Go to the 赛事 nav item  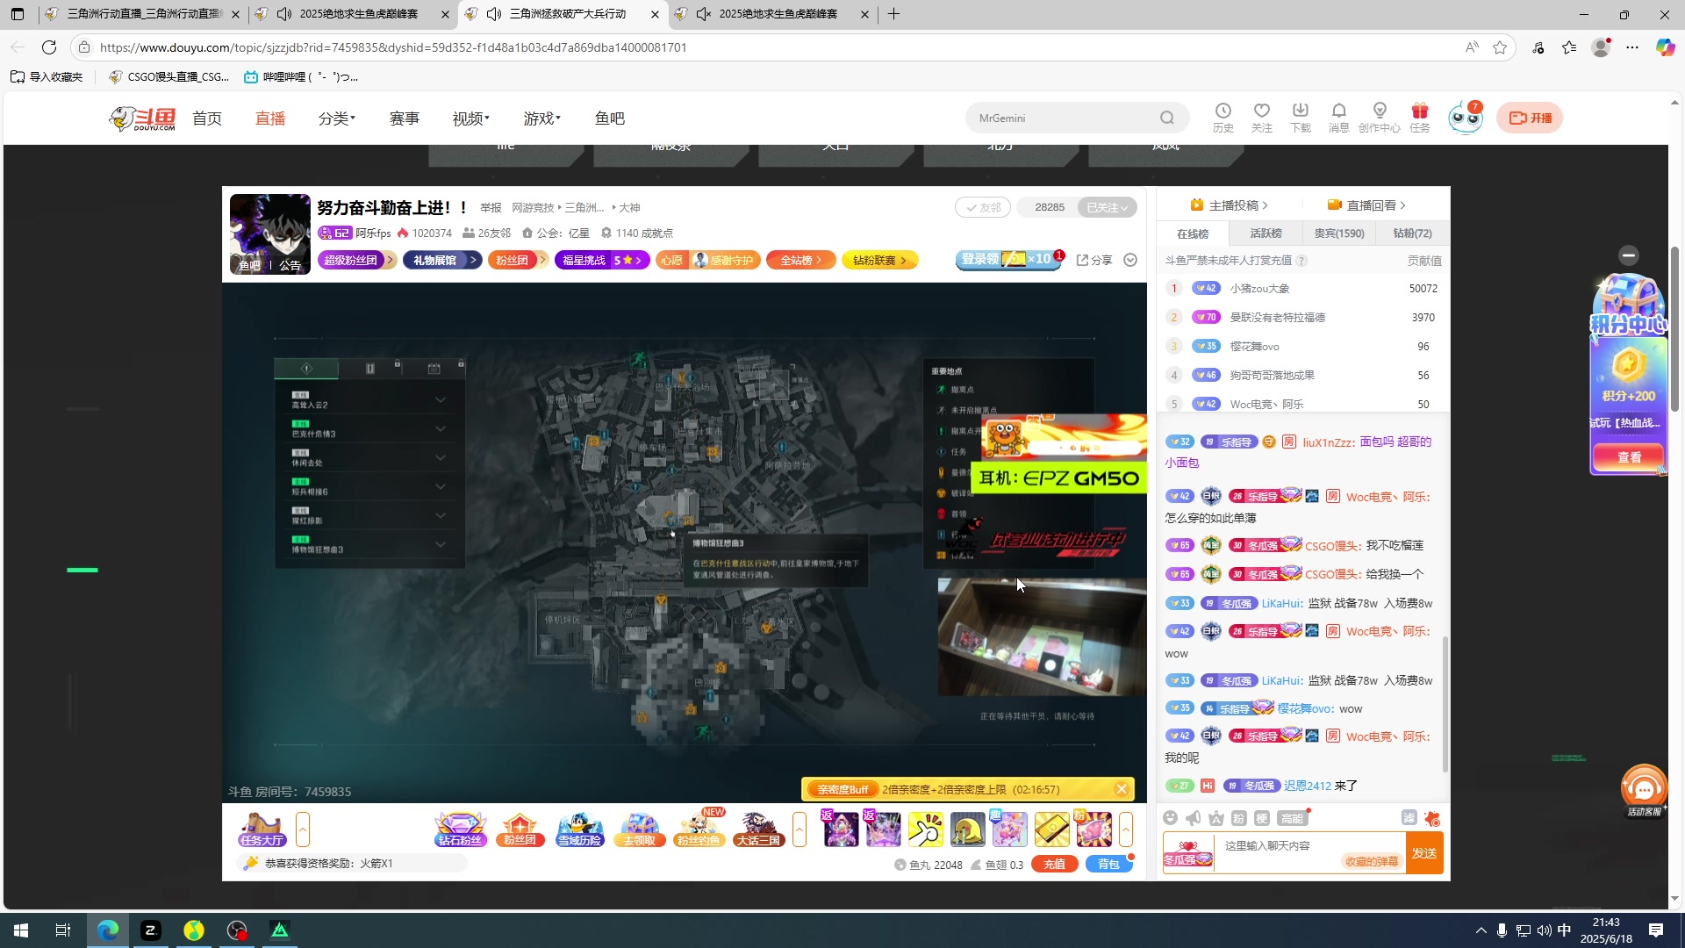pyautogui.click(x=405, y=118)
